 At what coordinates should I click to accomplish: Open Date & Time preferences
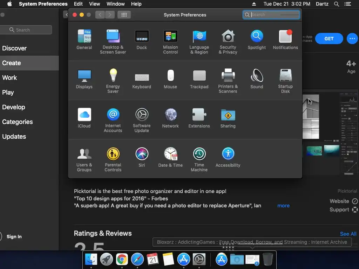pos(170,158)
